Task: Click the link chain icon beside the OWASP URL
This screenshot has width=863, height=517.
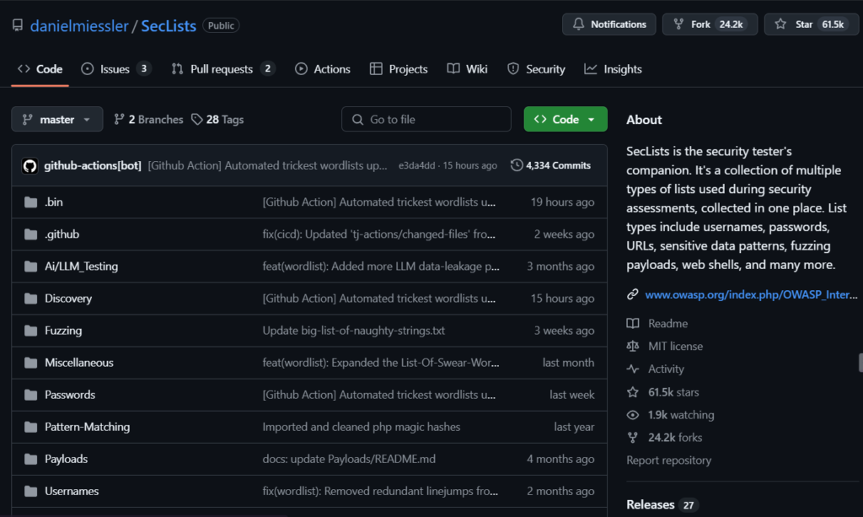Action: pyautogui.click(x=633, y=294)
